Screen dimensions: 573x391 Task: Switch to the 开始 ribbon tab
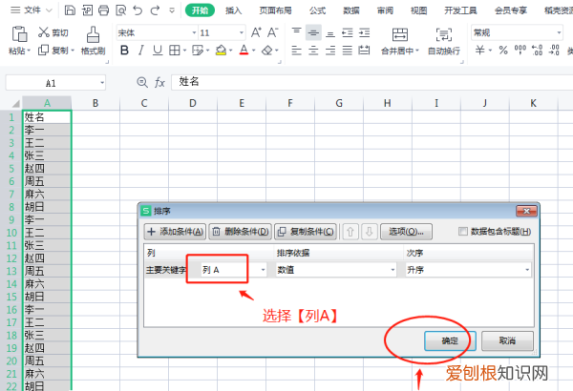200,10
